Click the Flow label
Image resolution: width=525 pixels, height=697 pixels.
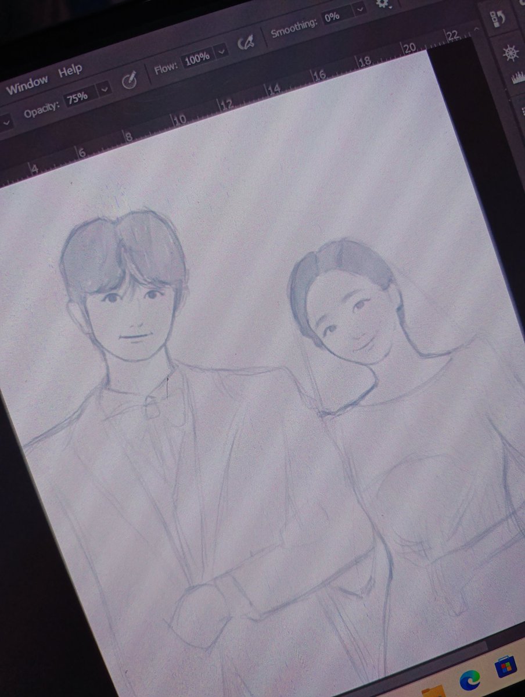pos(167,69)
